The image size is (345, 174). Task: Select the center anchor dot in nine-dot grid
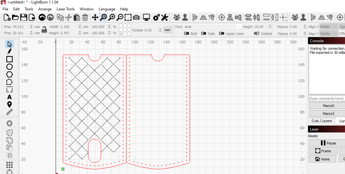[x=125, y=30]
